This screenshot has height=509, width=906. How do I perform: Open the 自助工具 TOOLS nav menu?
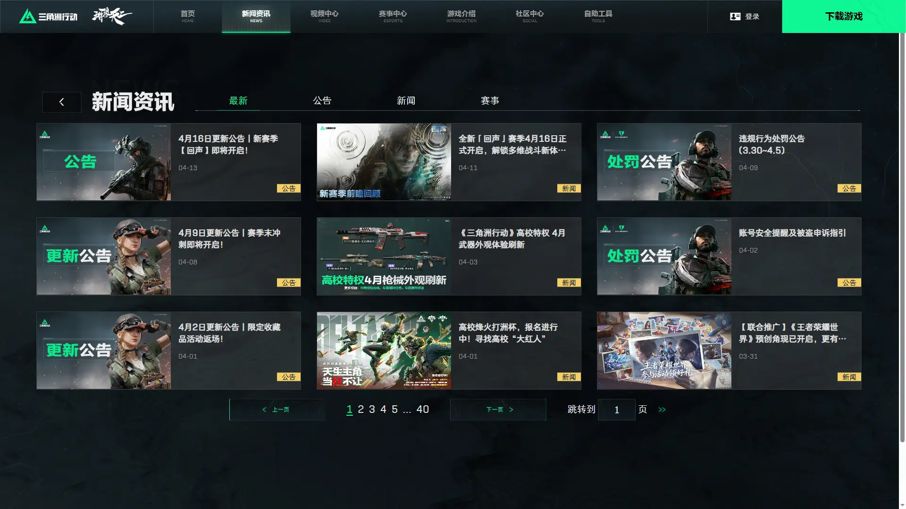click(x=598, y=16)
